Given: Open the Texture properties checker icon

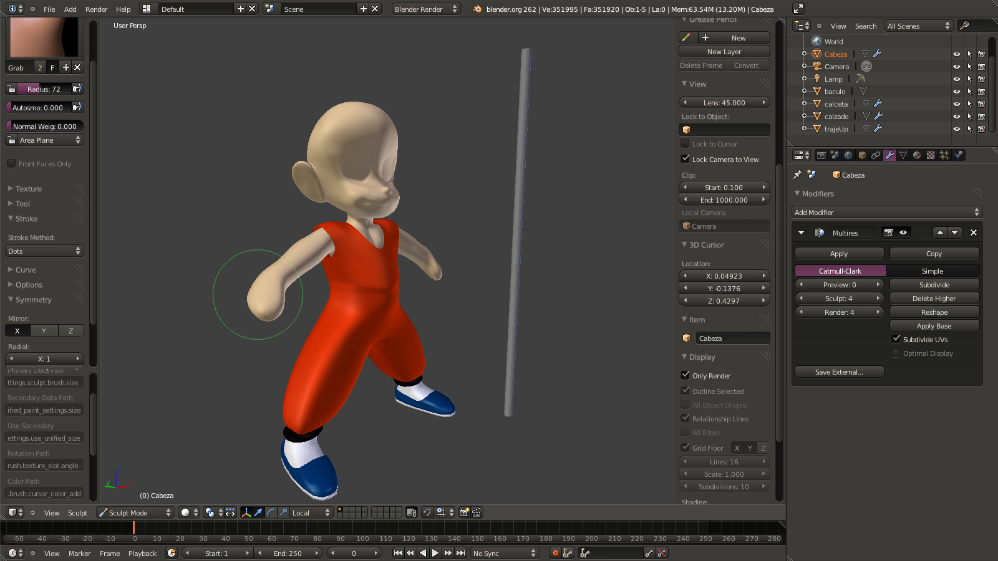Looking at the screenshot, I should [931, 155].
